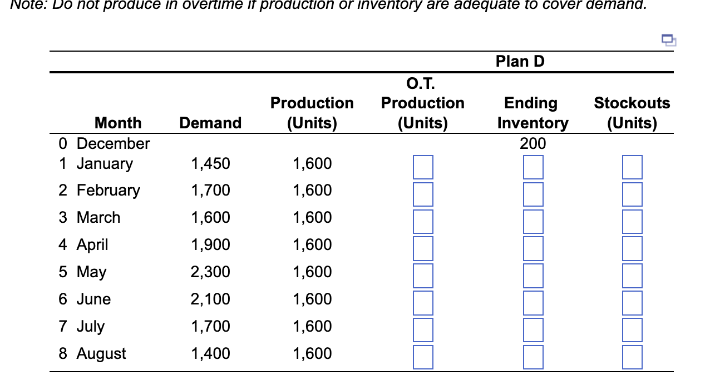This screenshot has width=710, height=380.
Task: Select April's Ending Inventory field
Action: coord(533,247)
